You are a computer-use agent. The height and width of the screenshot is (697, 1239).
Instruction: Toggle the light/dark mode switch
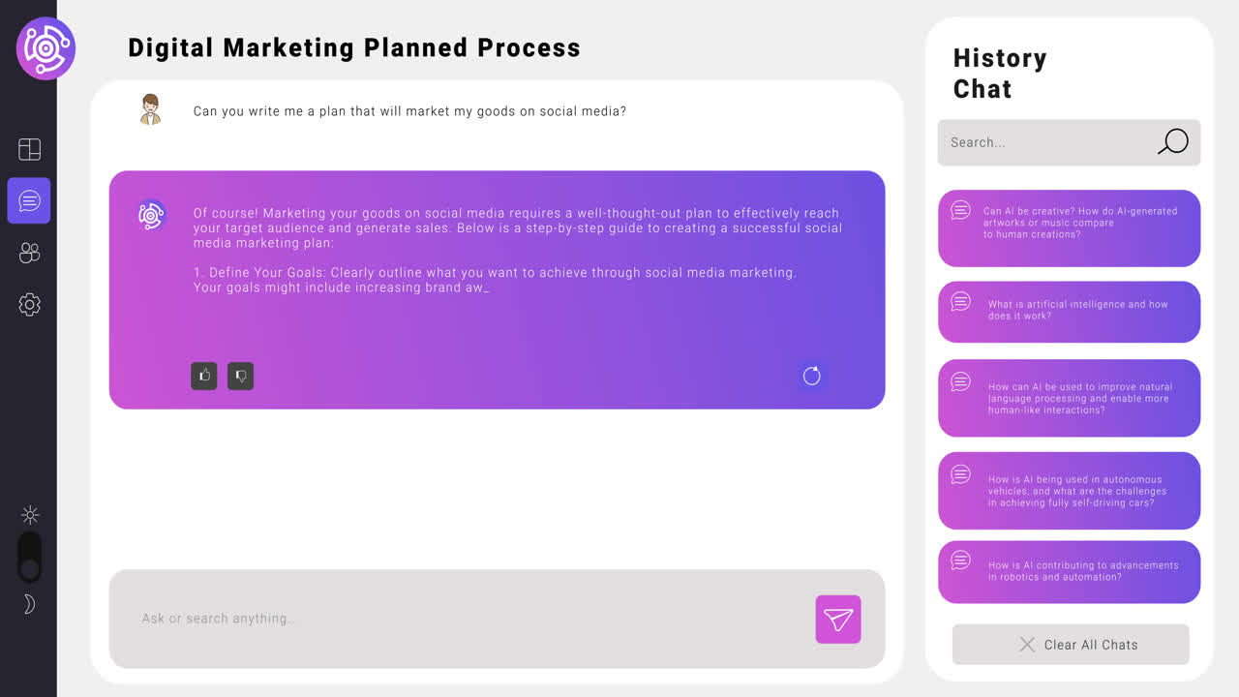click(x=30, y=558)
